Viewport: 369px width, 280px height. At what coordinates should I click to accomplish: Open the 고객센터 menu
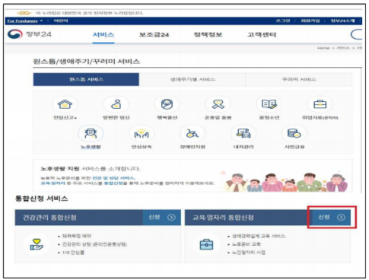(262, 34)
